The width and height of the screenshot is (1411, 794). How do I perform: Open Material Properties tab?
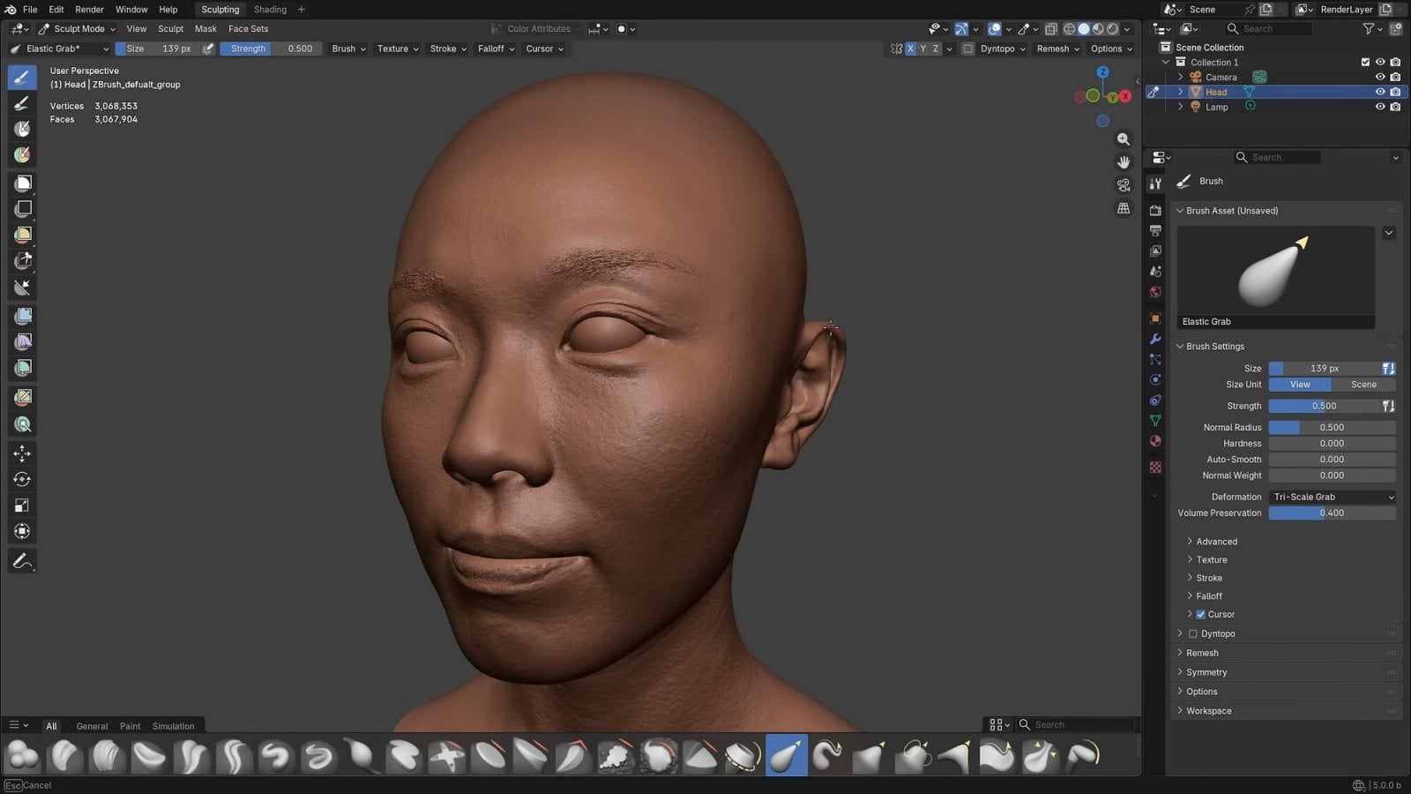point(1155,441)
